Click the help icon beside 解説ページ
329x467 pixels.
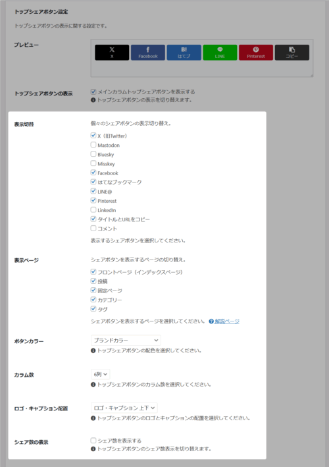point(211,321)
